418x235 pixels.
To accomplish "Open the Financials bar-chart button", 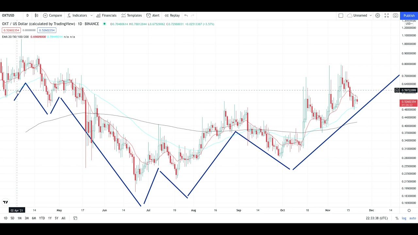I will point(106,15).
